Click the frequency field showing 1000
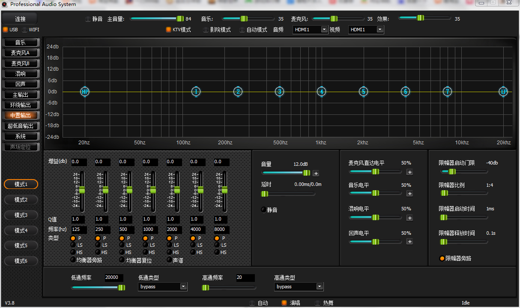This screenshot has height=308, width=520. (150, 230)
